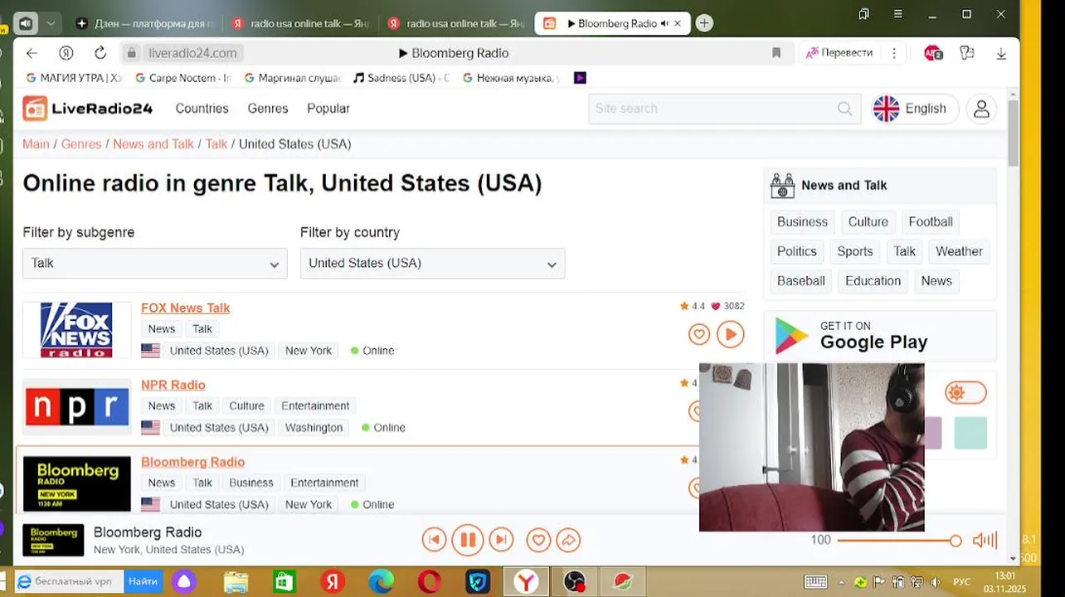Share station from player bar
Screen dimensions: 1065x597
click(568, 541)
